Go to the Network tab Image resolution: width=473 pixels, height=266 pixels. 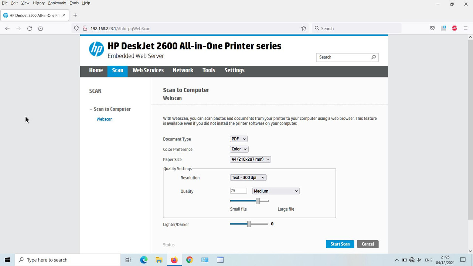click(x=183, y=70)
